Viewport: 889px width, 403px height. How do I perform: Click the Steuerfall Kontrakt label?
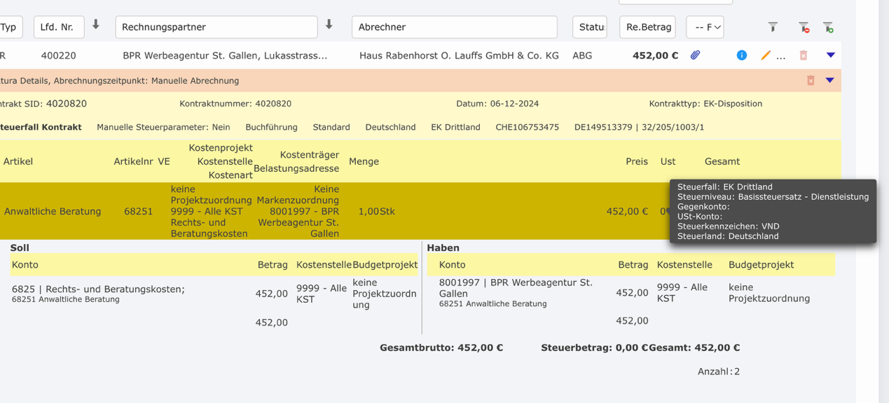tap(41, 128)
